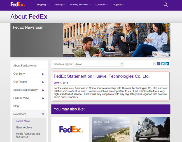Go to About FedEx Home
The width and height of the screenshot is (182, 142).
click(x=25, y=66)
